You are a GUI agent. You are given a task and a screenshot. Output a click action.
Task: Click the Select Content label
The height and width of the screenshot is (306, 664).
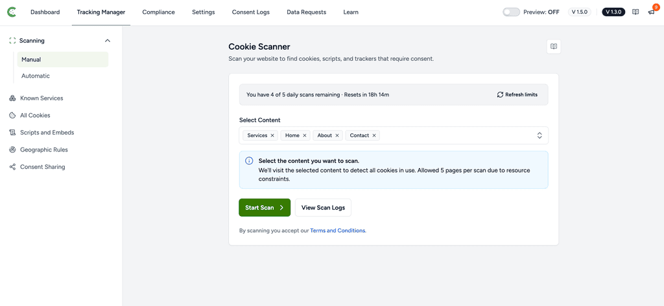pos(259,120)
